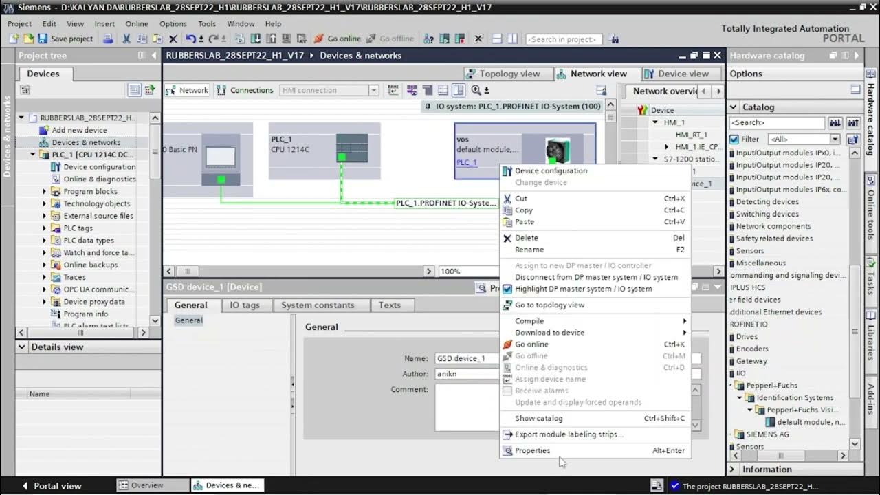This screenshot has height=495, width=880.
Task: Open the Options menu
Action: 173,23
